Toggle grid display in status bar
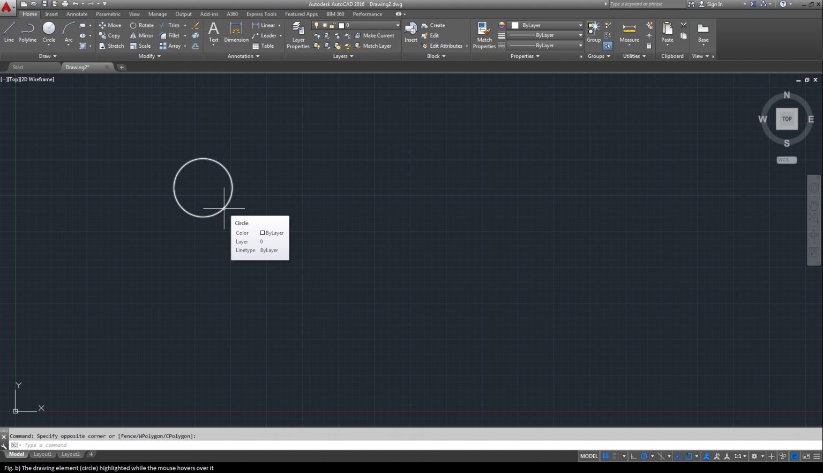 (607, 456)
